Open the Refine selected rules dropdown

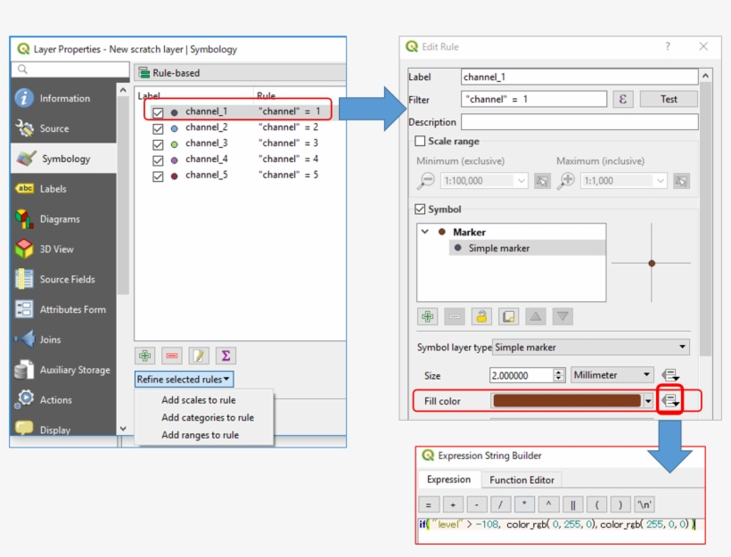click(184, 379)
